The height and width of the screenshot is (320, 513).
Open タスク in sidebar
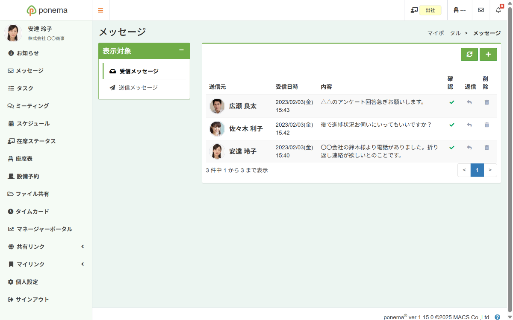[x=46, y=88]
